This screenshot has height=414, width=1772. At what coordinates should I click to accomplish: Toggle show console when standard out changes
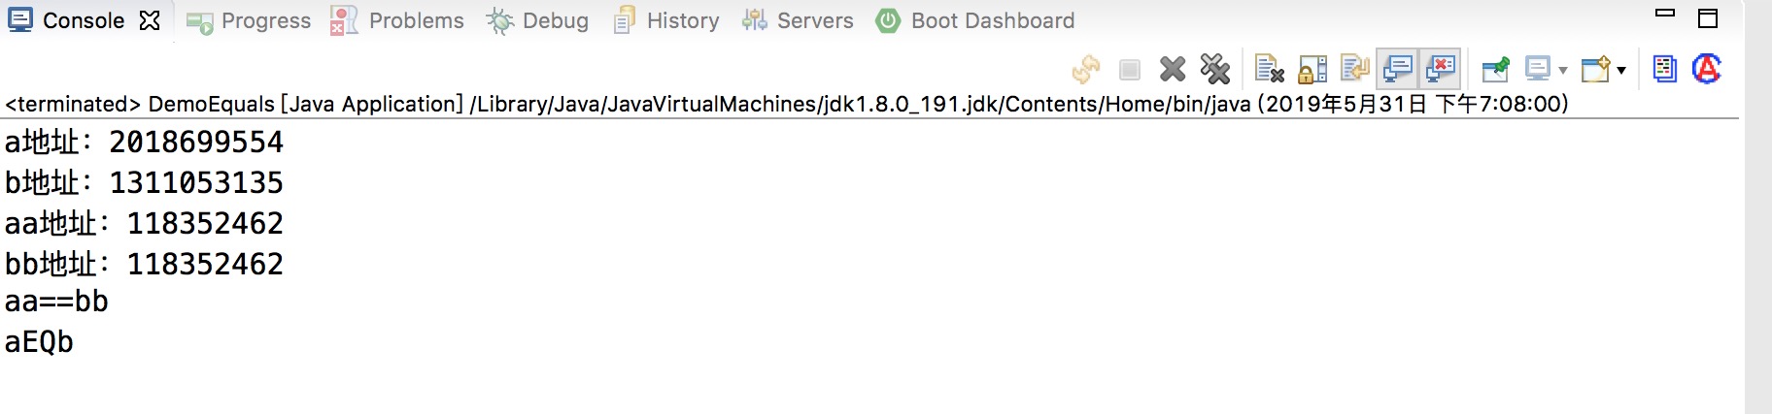[x=1397, y=69]
